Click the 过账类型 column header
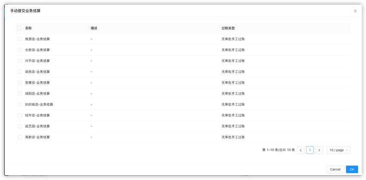The height and width of the screenshot is (180, 366). pyautogui.click(x=228, y=28)
